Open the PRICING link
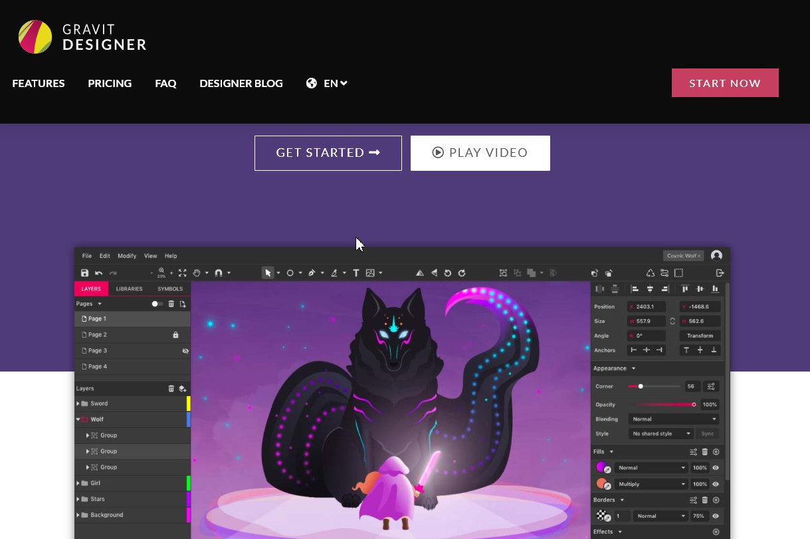Image resolution: width=810 pixels, height=539 pixels. [110, 84]
